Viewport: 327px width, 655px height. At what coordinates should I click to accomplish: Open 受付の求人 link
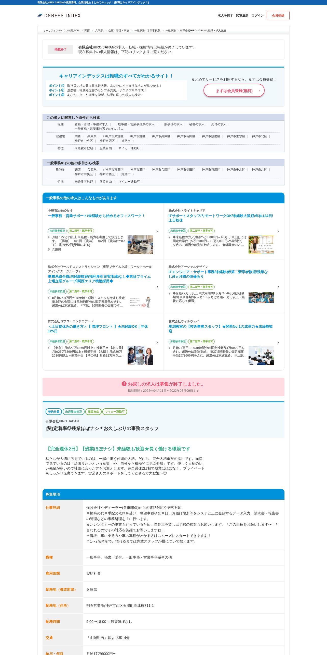coord(219,124)
